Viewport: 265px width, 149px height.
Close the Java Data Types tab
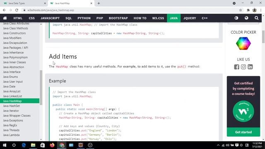click(x=45, y=3)
